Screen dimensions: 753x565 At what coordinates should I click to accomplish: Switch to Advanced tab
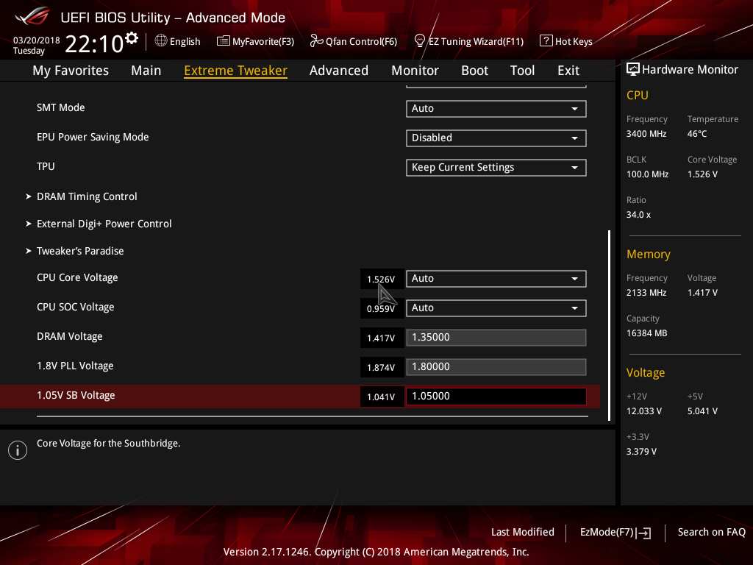[339, 71]
